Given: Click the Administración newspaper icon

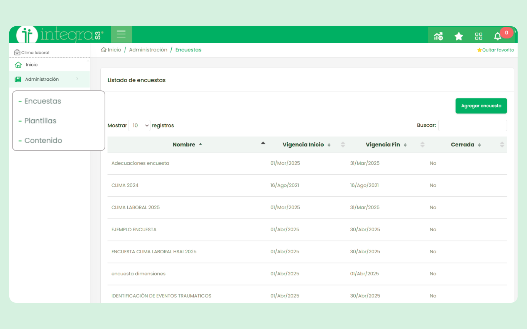Looking at the screenshot, I should 18,79.
